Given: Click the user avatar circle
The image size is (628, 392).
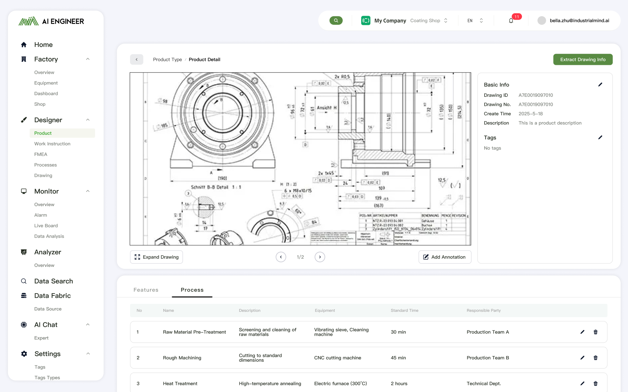Looking at the screenshot, I should click(542, 21).
